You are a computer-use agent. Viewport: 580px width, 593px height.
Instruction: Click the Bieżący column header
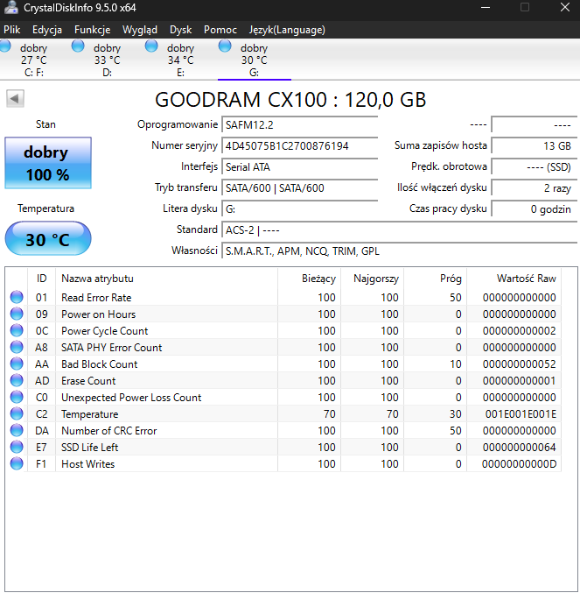[x=310, y=279]
